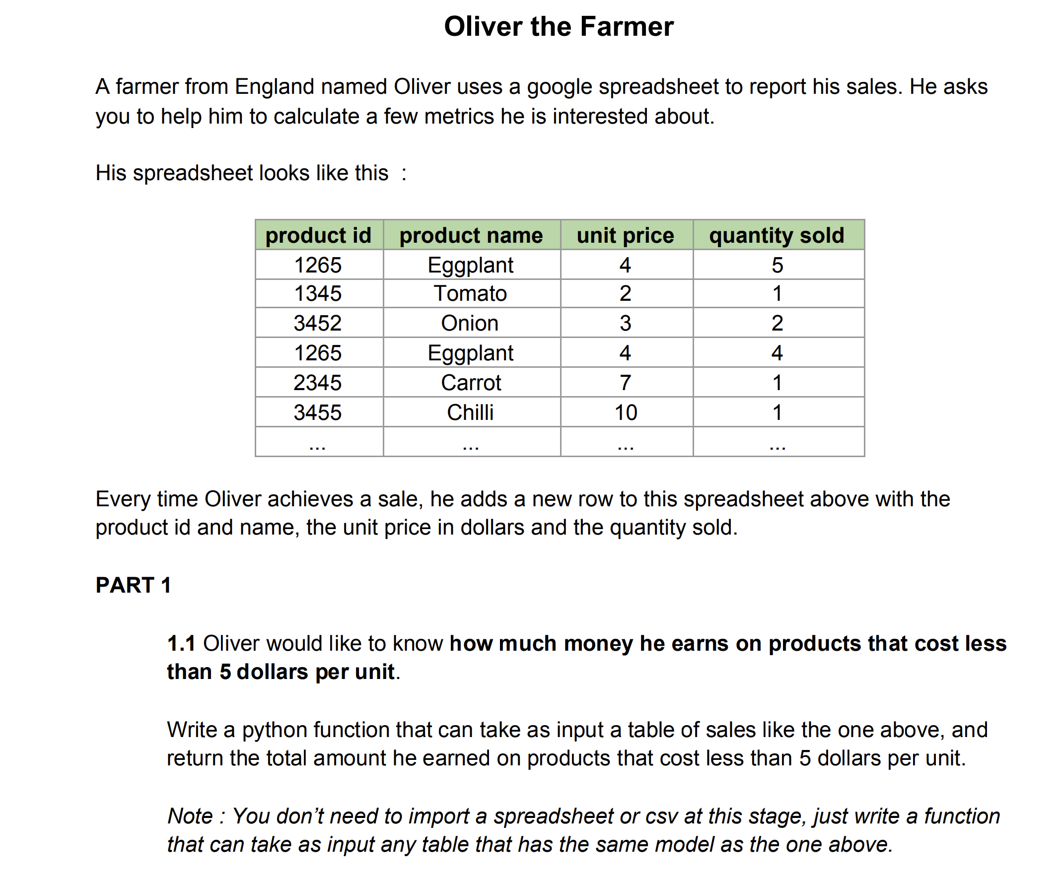Click the italic 'Note' paragraph

[583, 830]
